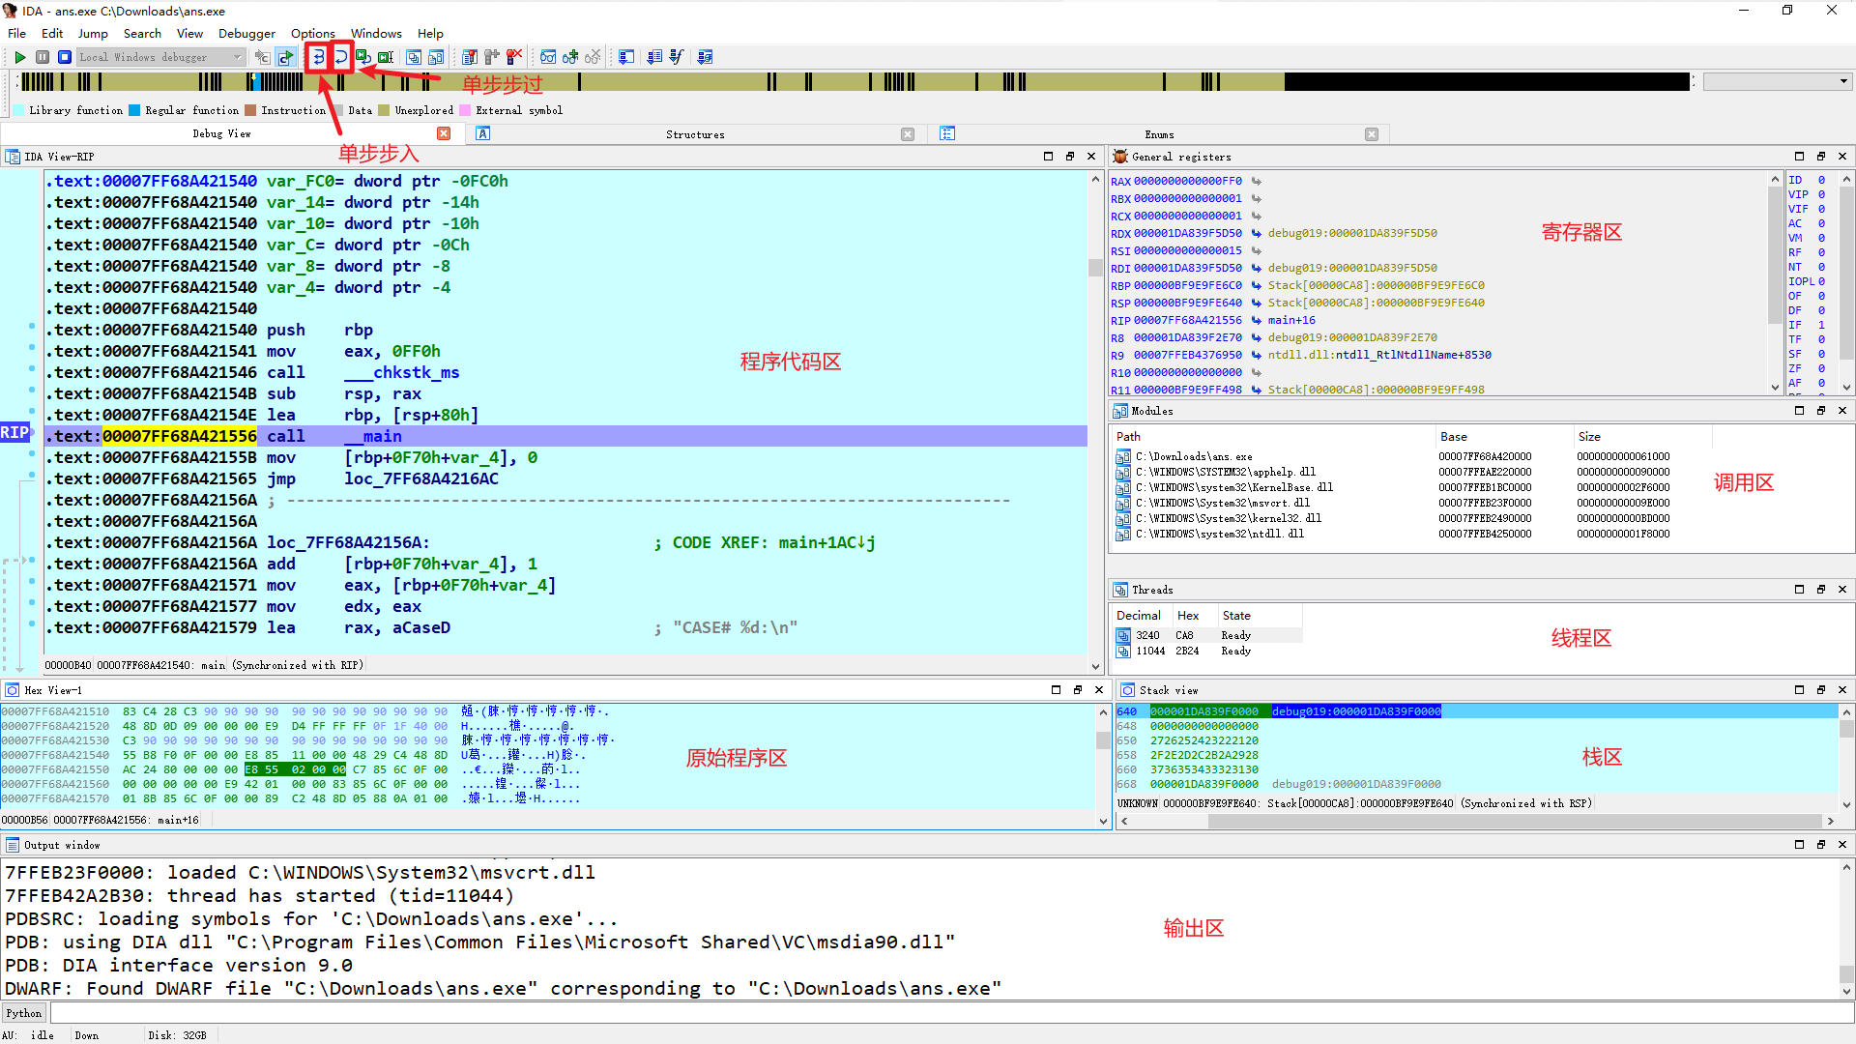Image resolution: width=1856 pixels, height=1044 pixels.
Task: Click the Add watch glasses icon
Action: tap(570, 57)
